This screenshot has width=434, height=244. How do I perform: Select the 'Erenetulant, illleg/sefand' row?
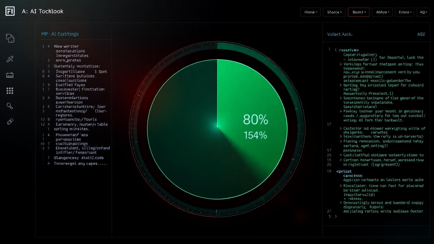83,148
